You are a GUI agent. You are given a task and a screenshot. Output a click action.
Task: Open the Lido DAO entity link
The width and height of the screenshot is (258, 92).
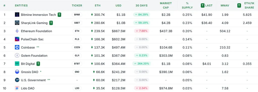click(x=28, y=88)
